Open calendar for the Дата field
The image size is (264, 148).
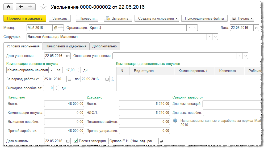[256, 28]
